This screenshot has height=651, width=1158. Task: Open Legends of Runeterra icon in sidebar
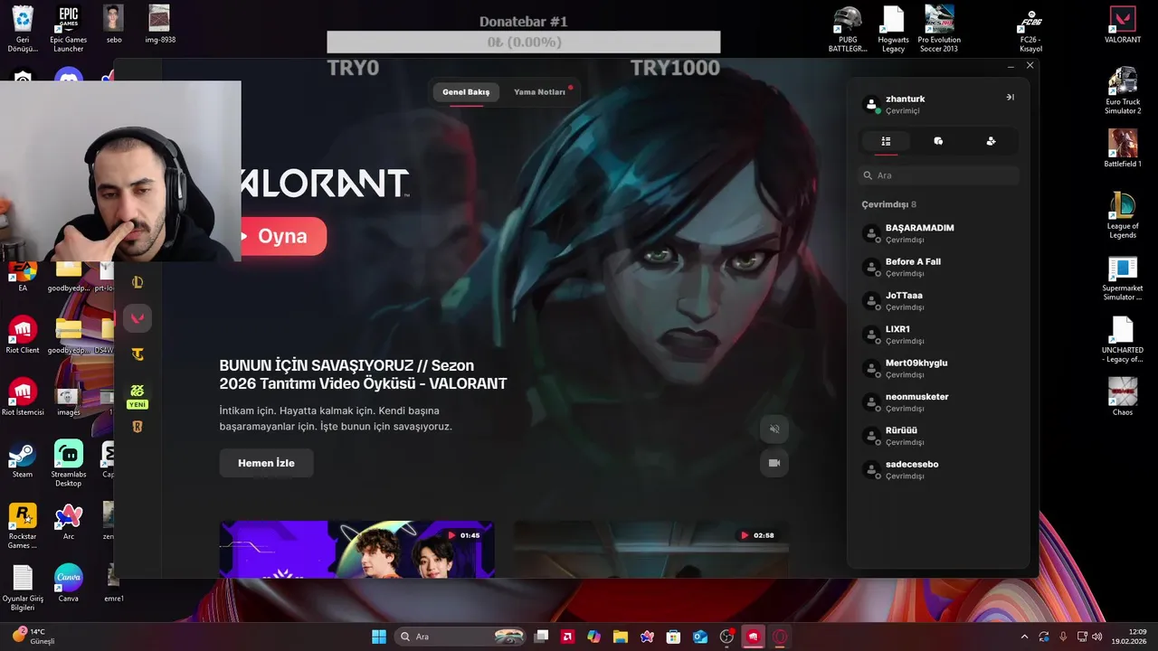coord(138,427)
